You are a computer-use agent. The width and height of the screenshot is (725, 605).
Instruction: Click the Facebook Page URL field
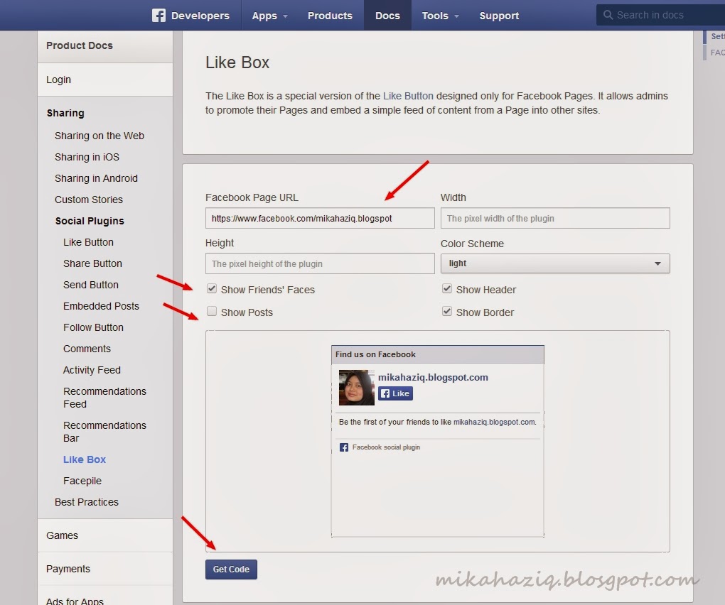[320, 218]
